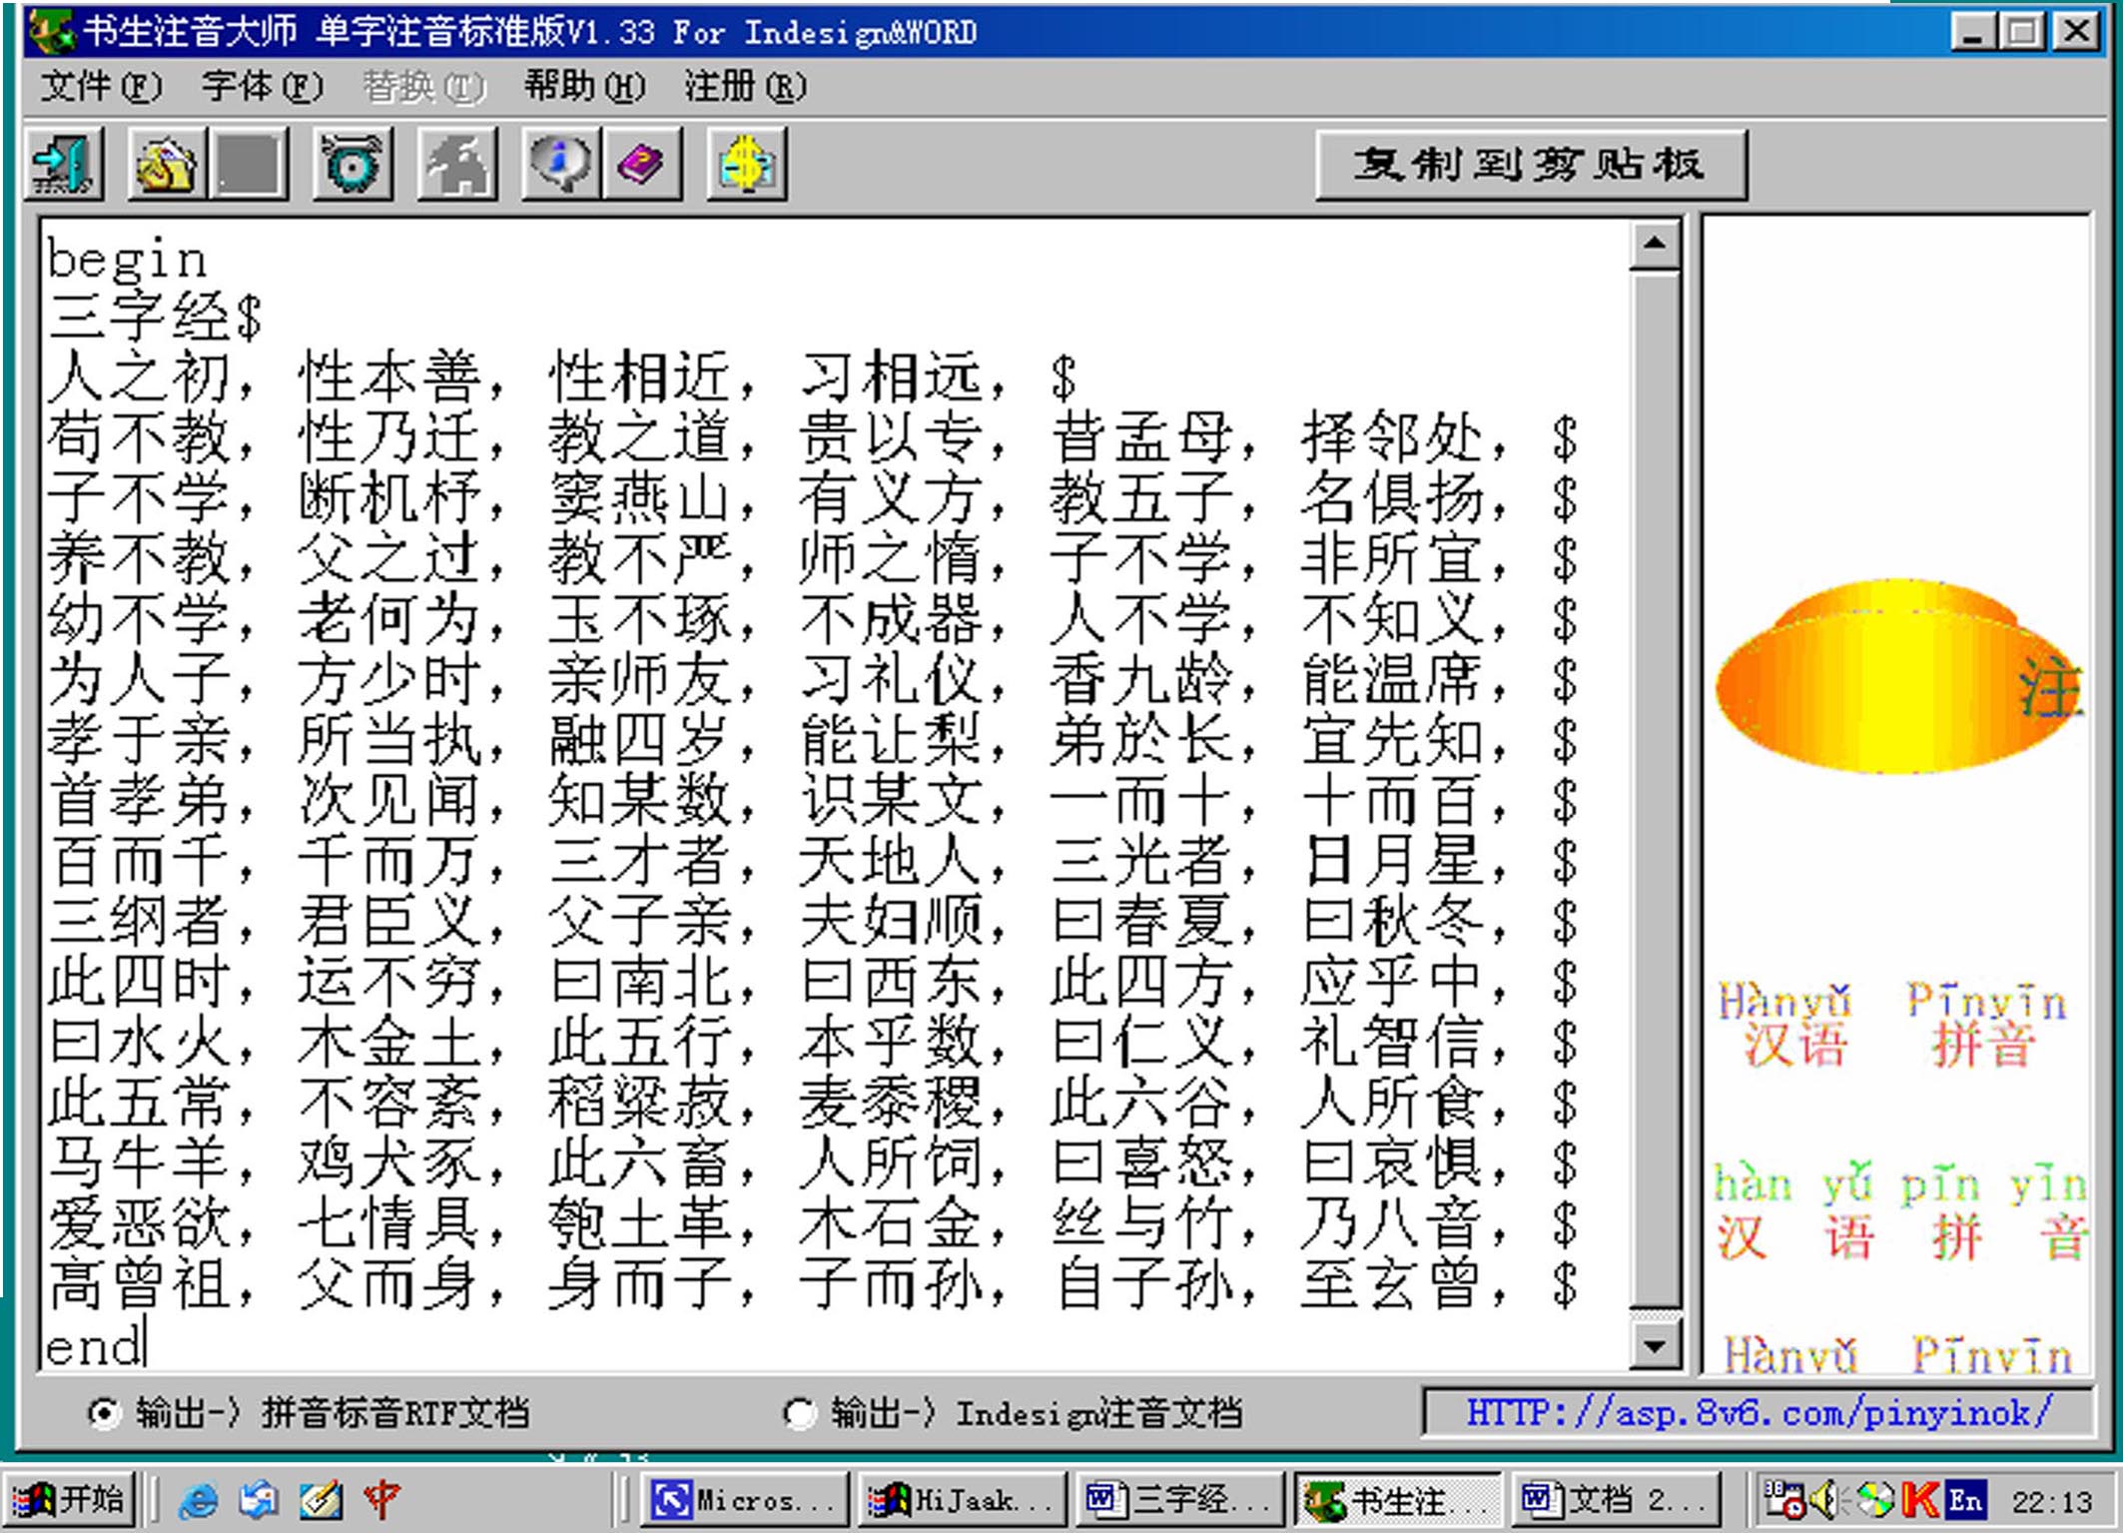Click the gear settings toolbar icon
Viewport: 2123px width, 1533px height.
352,164
